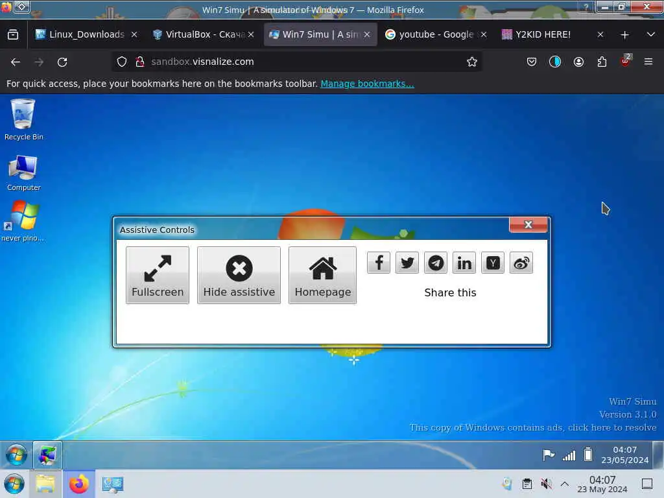
Task: Click the Manage bookmarks... link
Action: 367,84
